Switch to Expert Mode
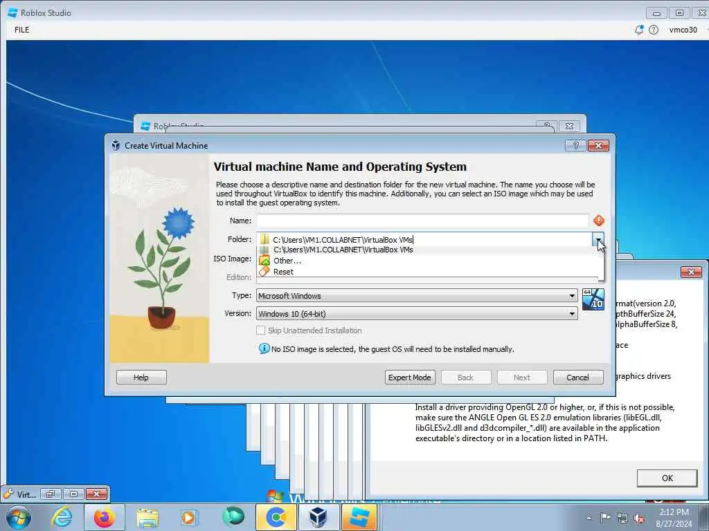 410,377
